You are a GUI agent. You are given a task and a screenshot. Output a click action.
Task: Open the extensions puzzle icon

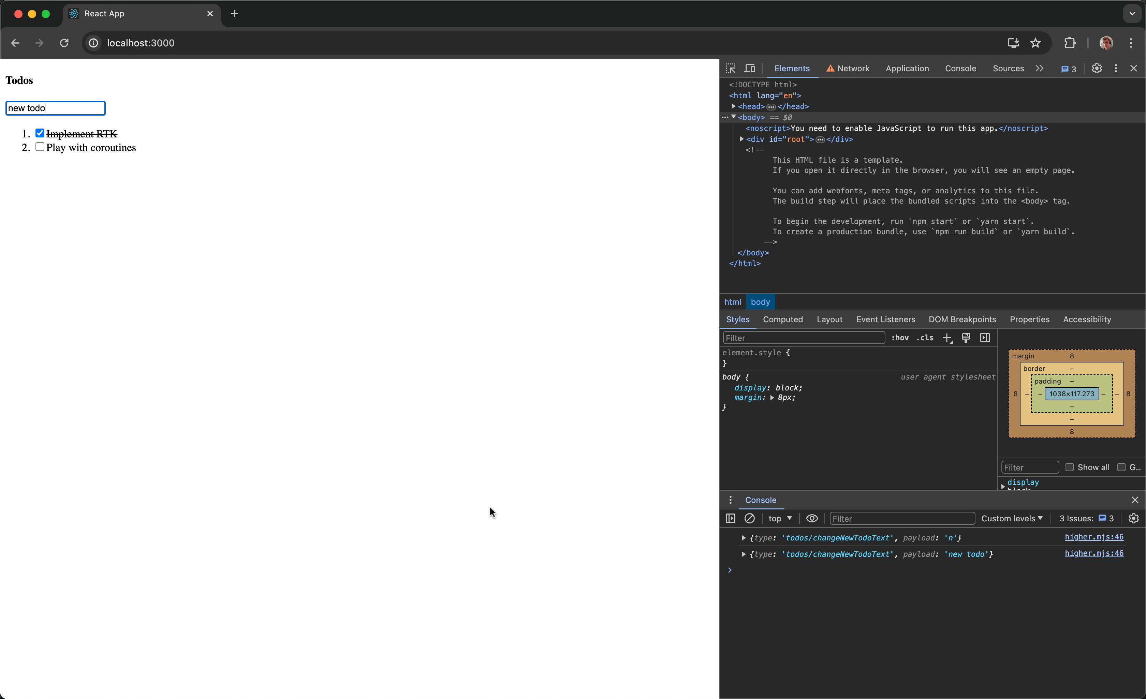[x=1070, y=43]
